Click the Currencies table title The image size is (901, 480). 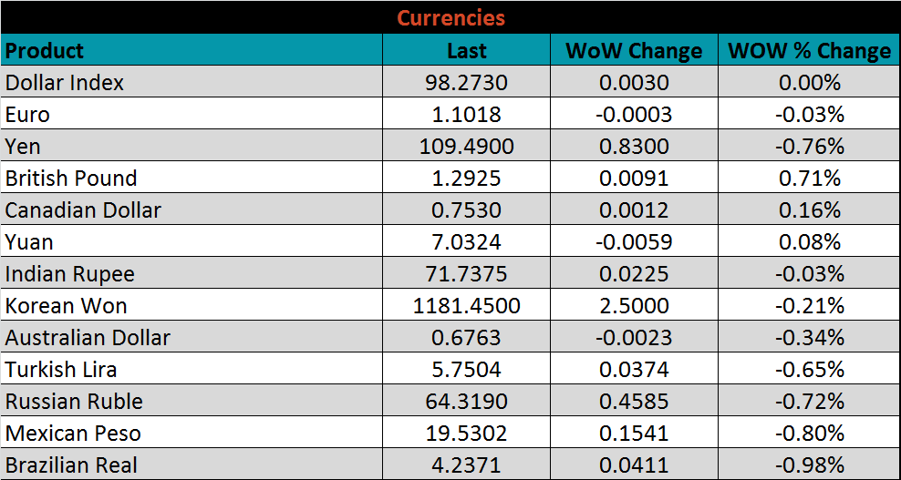450,17
